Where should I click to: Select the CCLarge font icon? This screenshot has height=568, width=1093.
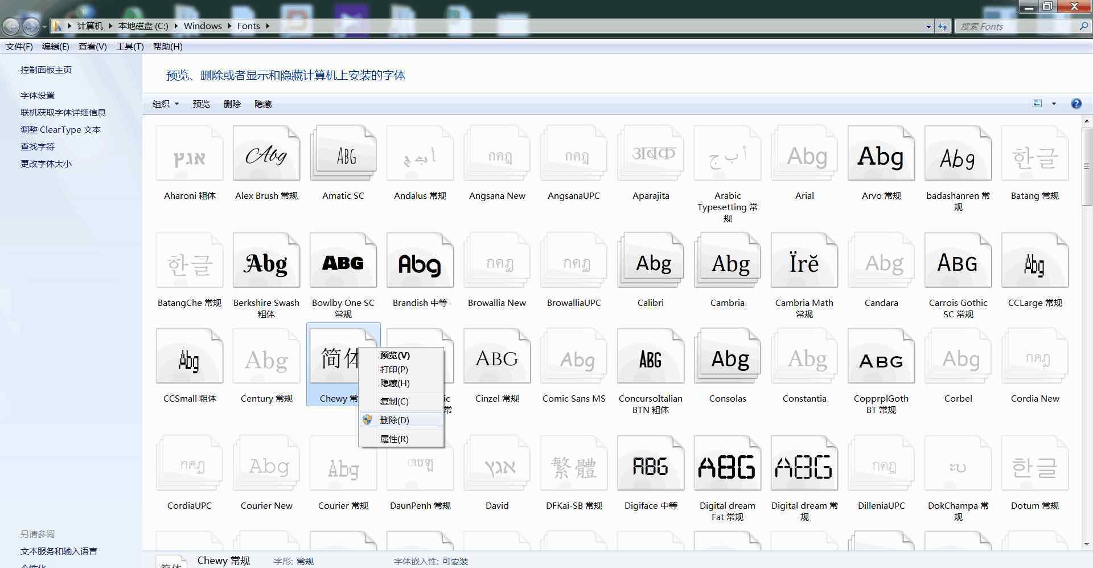(x=1035, y=261)
